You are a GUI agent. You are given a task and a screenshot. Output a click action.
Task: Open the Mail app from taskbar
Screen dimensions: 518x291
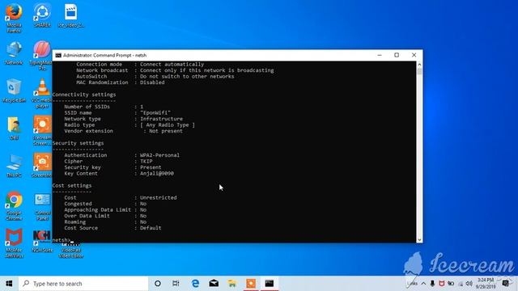click(214, 284)
